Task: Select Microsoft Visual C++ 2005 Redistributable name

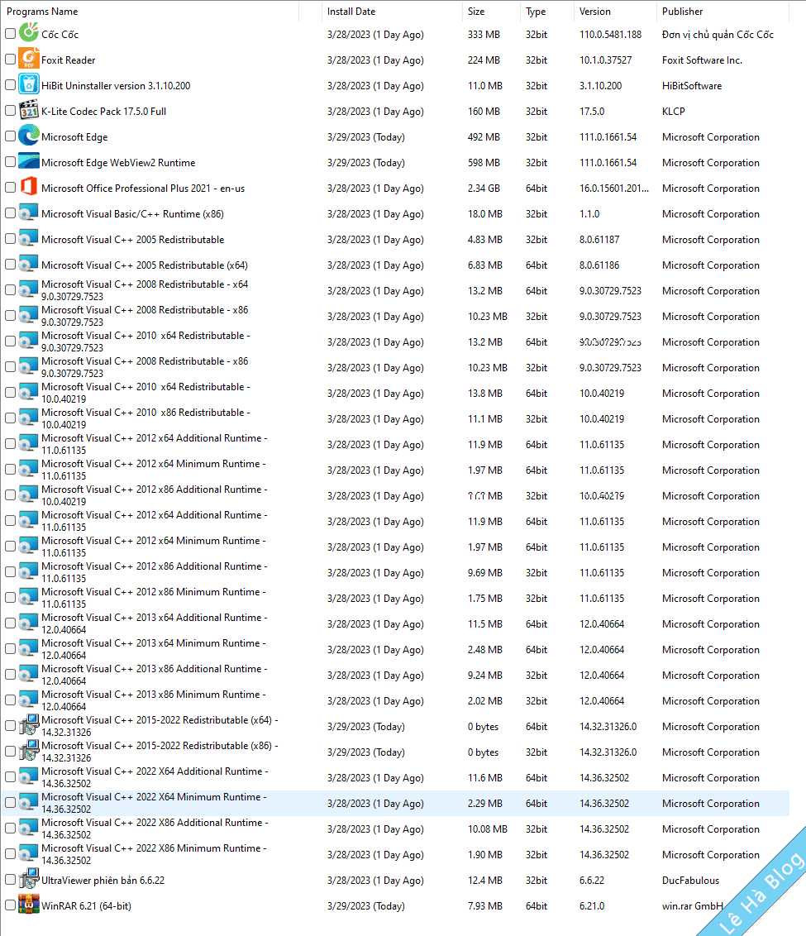Action: pos(132,239)
